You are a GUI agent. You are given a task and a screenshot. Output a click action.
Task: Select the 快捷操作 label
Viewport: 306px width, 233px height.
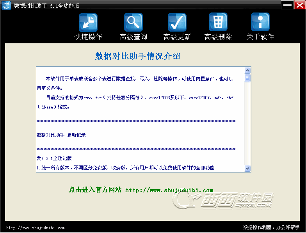pos(88,37)
